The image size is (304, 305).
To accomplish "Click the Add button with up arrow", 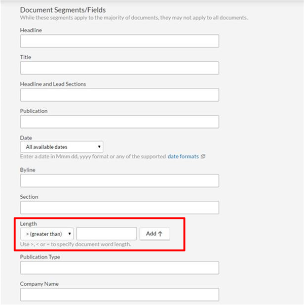I will coord(155,234).
